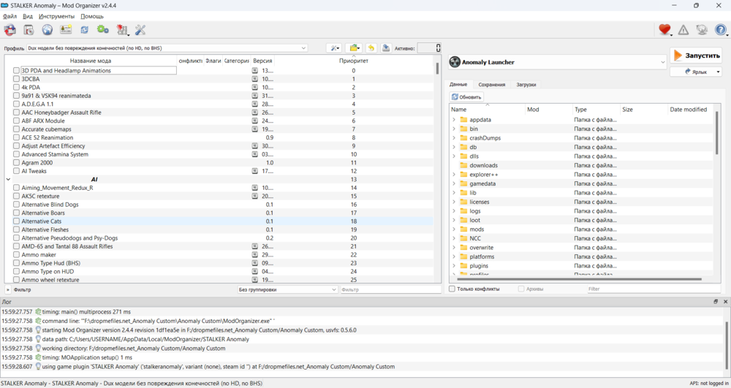The height and width of the screenshot is (388, 731).
Task: Click the blue question mark help icon
Action: [720, 30]
